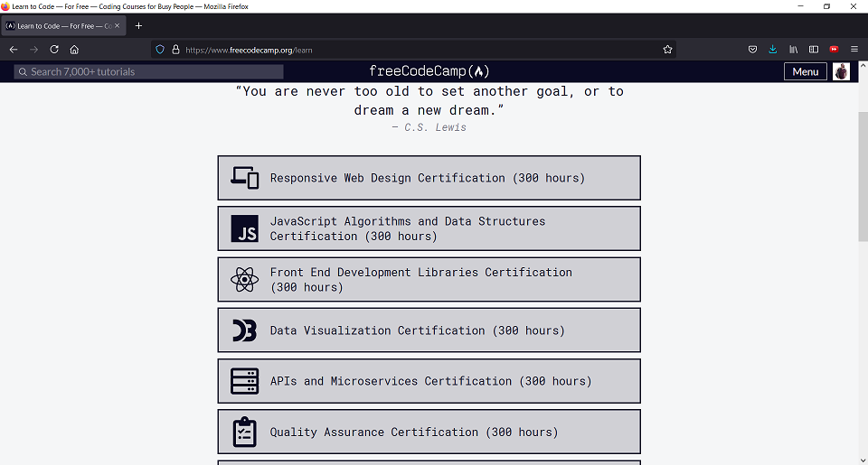868x465 pixels.
Task: Click the scrollbar up arrow
Action: 863,65
